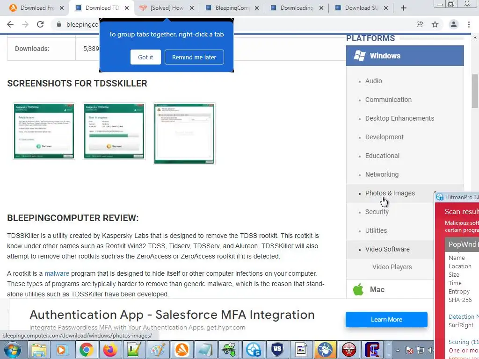Expand the Windows platform header
This screenshot has width=479, height=359.
(x=405, y=56)
